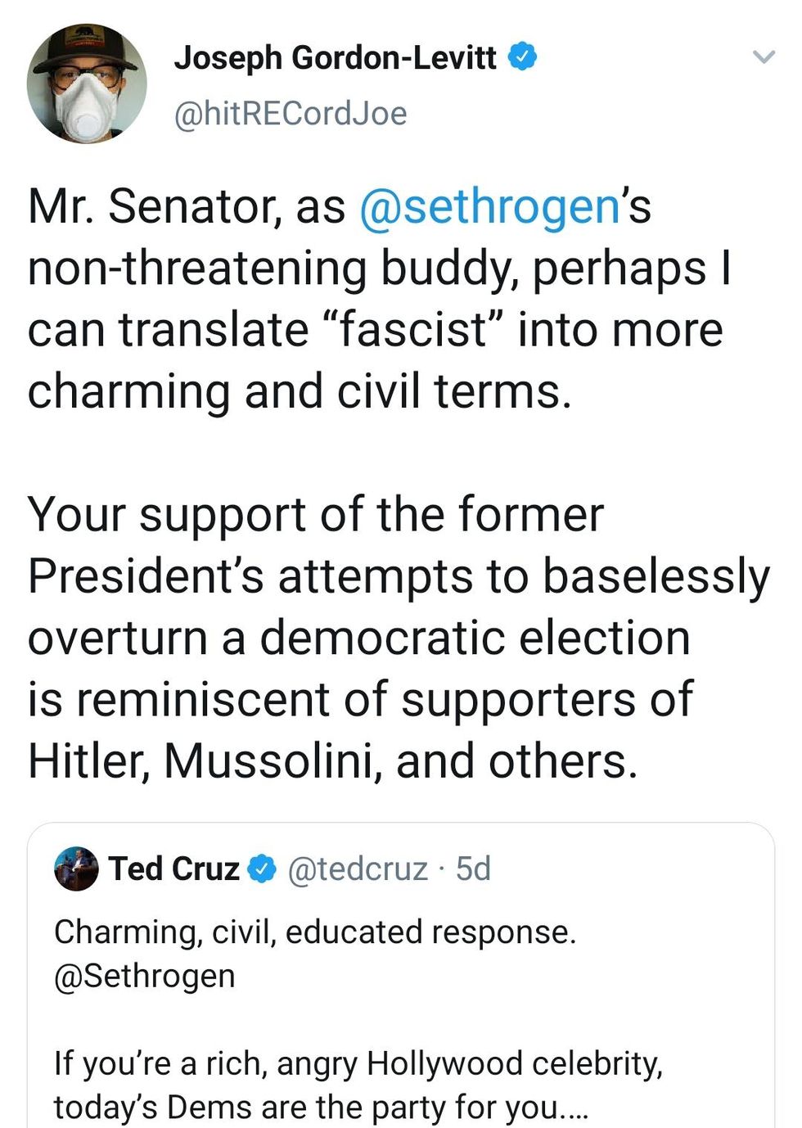The height and width of the screenshot is (1128, 802).
Task: Click the "charming and civil terms" line
Action: [x=299, y=391]
